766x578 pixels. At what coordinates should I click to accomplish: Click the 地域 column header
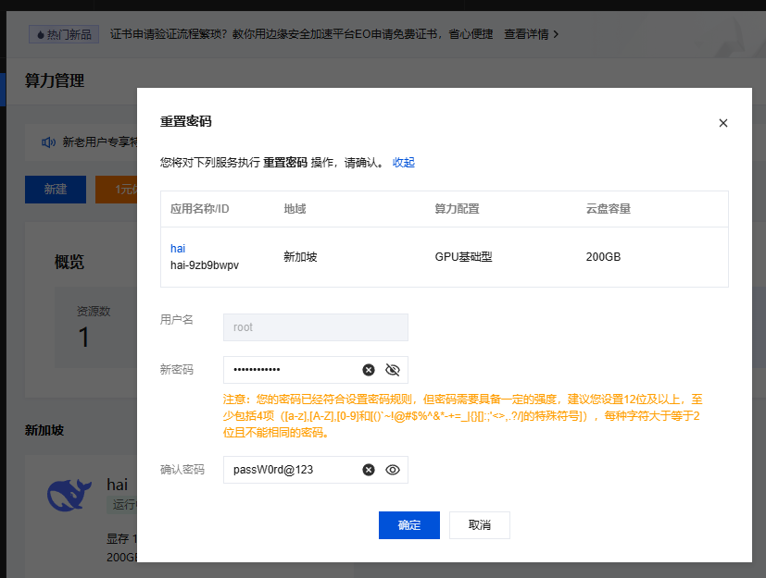(x=295, y=209)
